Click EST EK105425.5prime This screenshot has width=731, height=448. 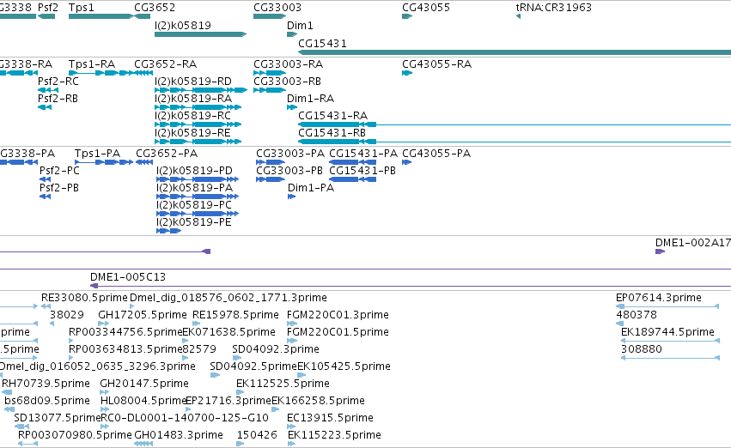[x=302, y=375]
